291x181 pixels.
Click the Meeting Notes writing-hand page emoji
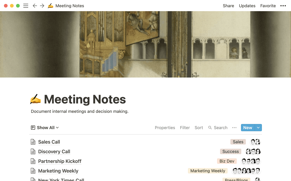[35, 99]
